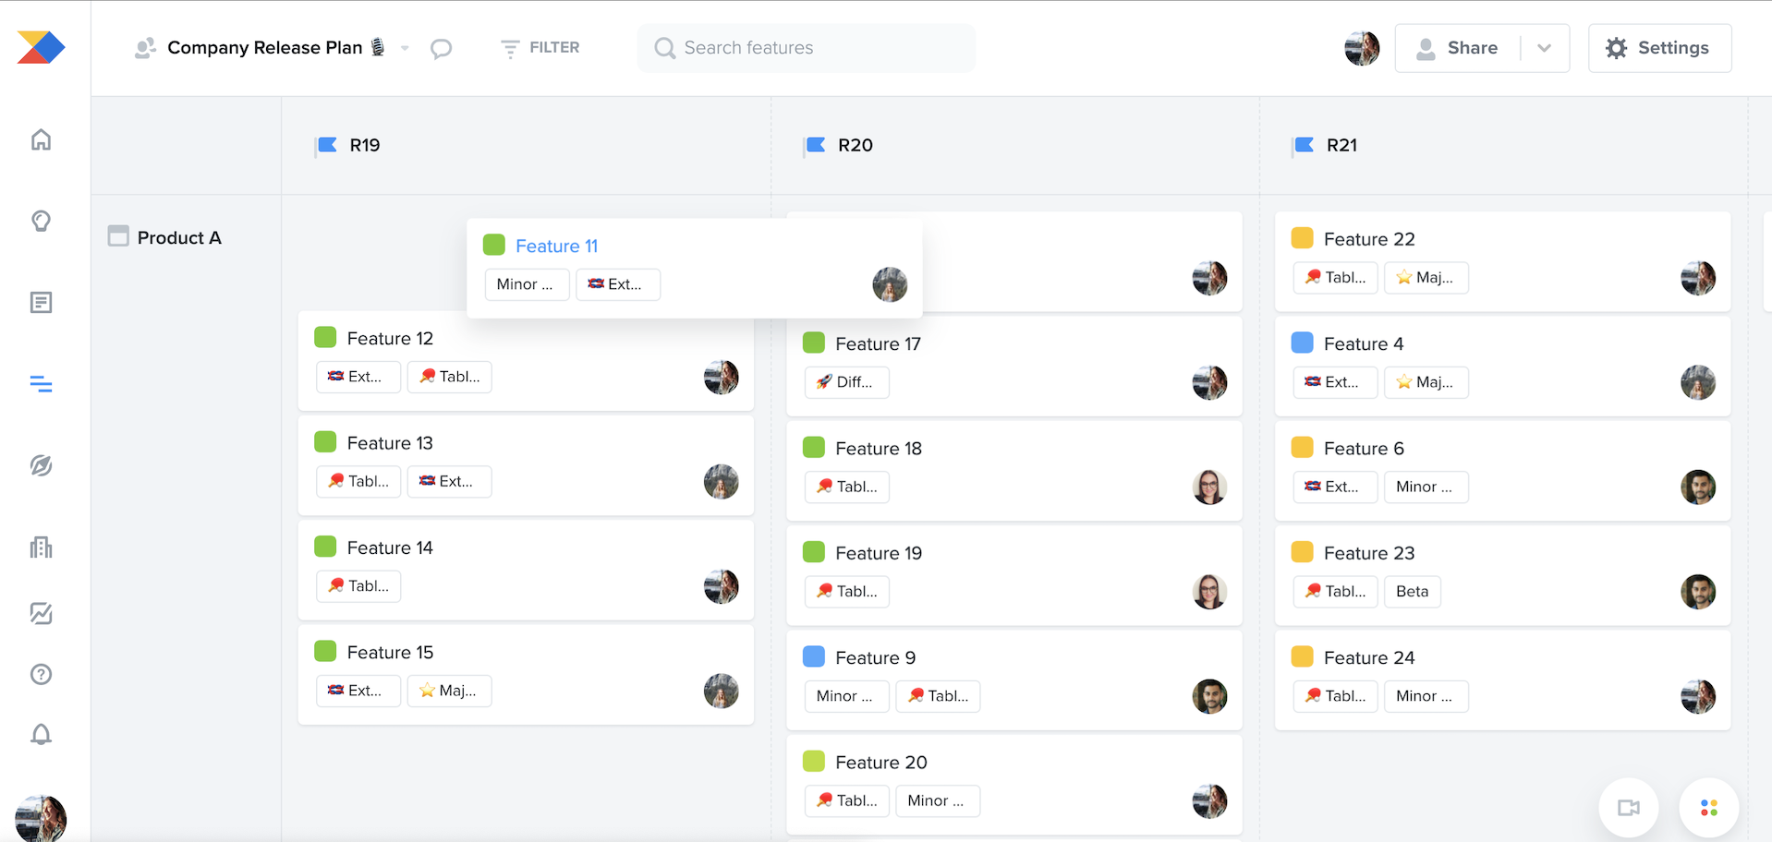The height and width of the screenshot is (842, 1772).
Task: Click the green status swatch of Feature 11
Action: [x=494, y=245]
